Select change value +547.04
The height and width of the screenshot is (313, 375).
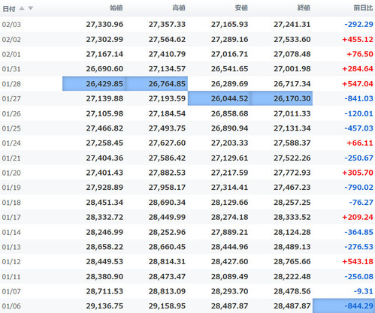358,83
